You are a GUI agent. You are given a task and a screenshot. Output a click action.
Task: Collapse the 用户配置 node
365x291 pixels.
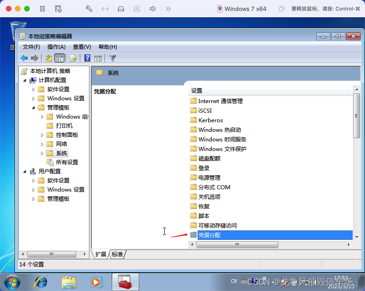(25, 171)
